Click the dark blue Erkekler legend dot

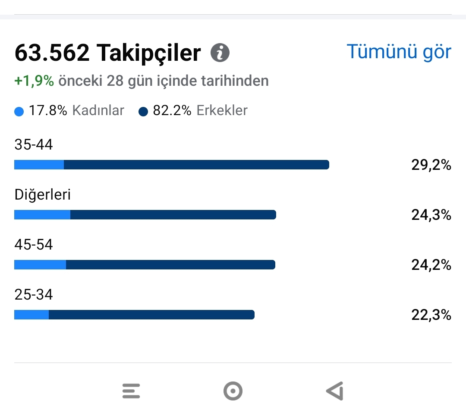[143, 112]
